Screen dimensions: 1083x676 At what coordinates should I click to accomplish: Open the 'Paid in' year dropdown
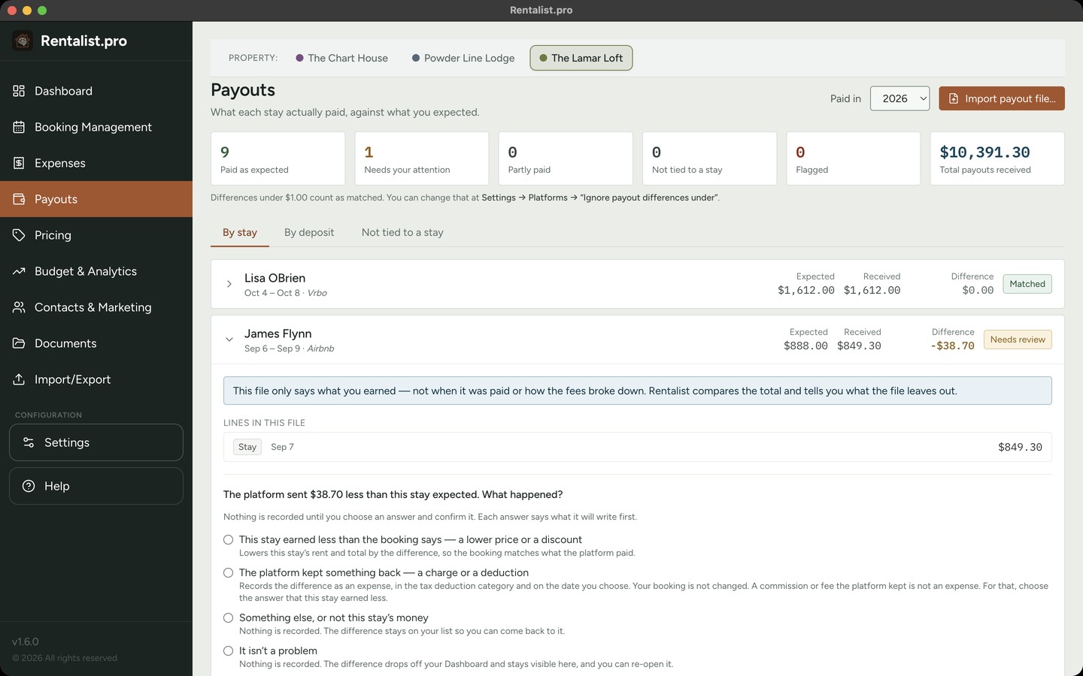(x=899, y=98)
